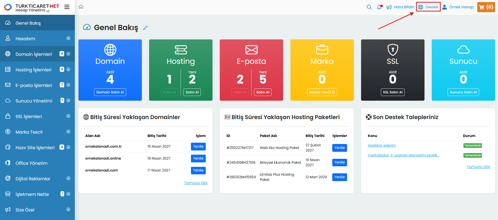The width and height of the screenshot is (498, 220).
Task: Click the cloud icon on Sunucu card
Action: click(463, 50)
